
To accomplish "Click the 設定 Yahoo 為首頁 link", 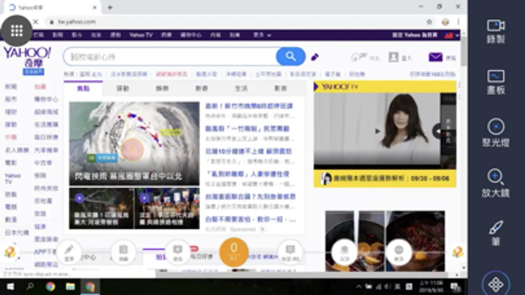I will pyautogui.click(x=415, y=35).
